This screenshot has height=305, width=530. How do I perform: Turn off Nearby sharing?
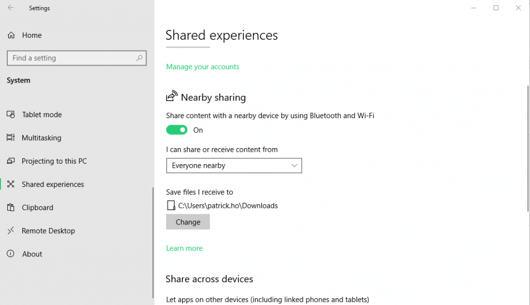click(176, 130)
